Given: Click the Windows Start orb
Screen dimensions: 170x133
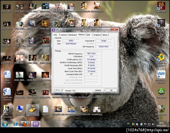Looking at the screenshot, I should point(5,124).
